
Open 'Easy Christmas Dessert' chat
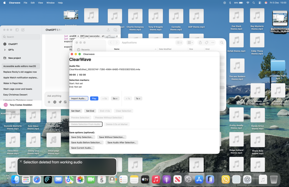tap(21, 95)
